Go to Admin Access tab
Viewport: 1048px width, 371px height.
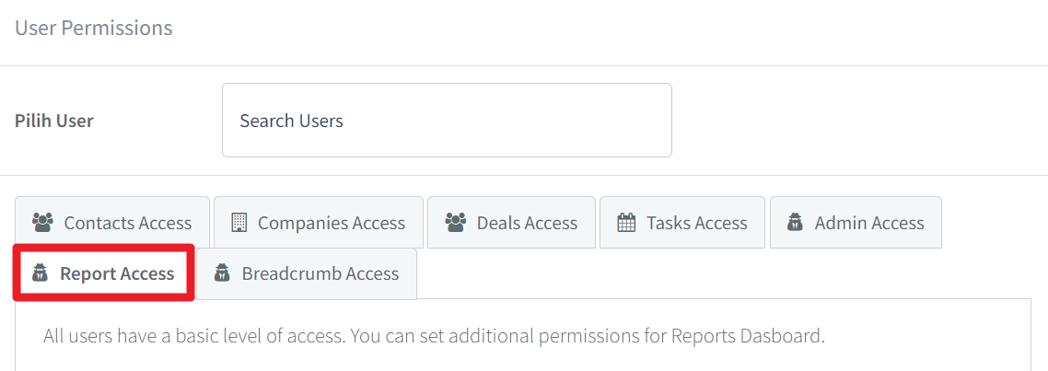(x=856, y=222)
